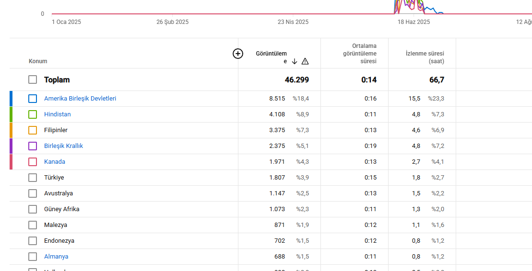
Task: Click the %23,3 watch time share
Action: (x=436, y=99)
